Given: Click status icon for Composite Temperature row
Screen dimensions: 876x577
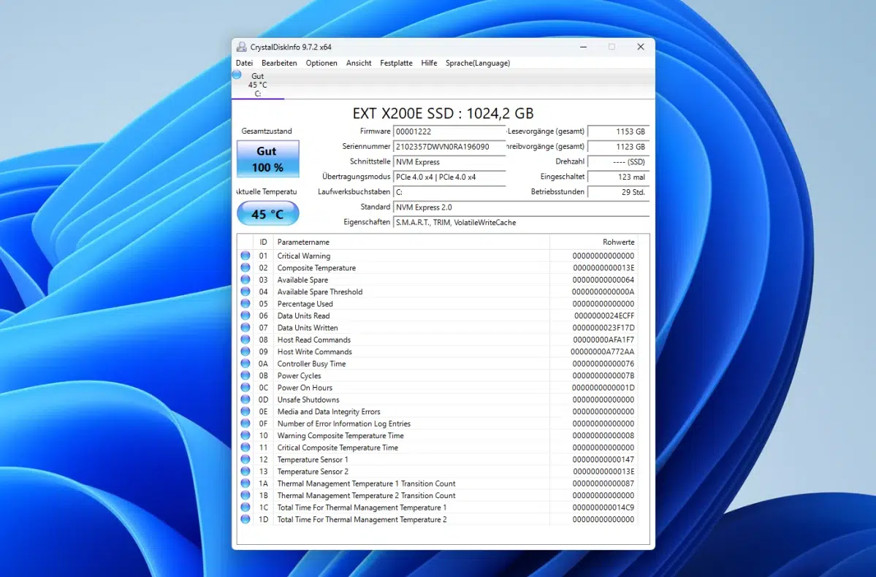Looking at the screenshot, I should (245, 267).
